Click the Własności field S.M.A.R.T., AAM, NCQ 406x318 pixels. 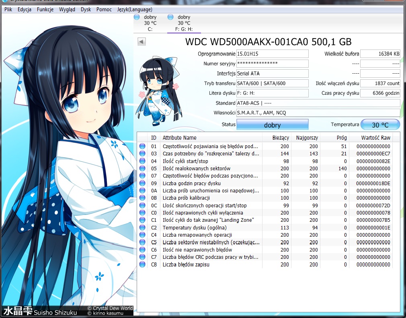(x=318, y=113)
